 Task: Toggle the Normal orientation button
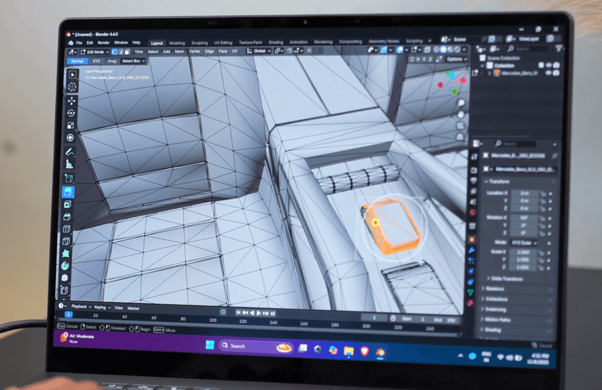(x=77, y=61)
